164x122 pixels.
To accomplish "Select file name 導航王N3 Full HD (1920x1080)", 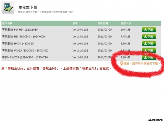I will [20, 30].
